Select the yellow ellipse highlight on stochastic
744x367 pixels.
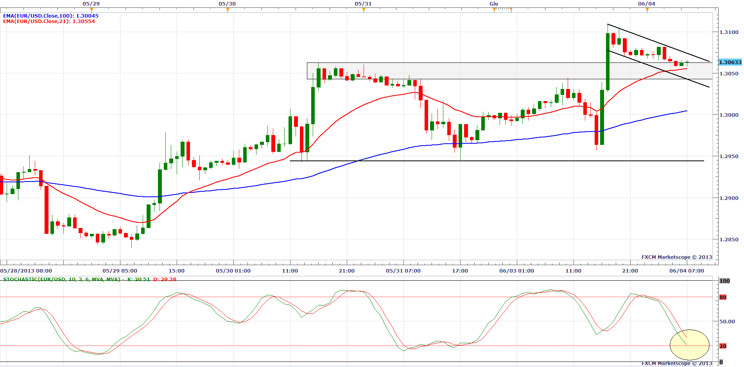coord(690,345)
